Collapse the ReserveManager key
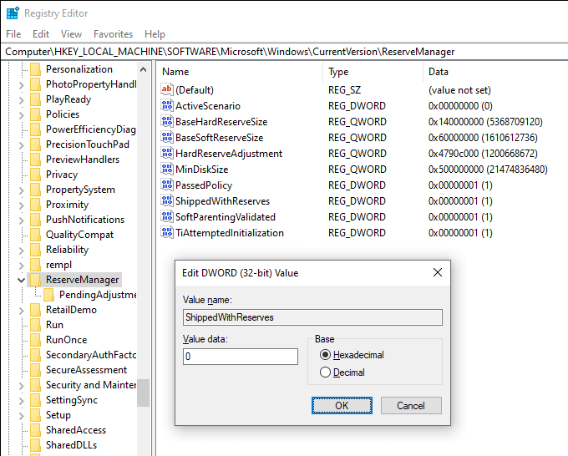The height and width of the screenshot is (456, 568). [x=22, y=280]
